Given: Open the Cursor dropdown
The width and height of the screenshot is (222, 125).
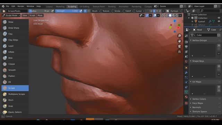Looking at the screenshot, I should click(x=140, y=11).
